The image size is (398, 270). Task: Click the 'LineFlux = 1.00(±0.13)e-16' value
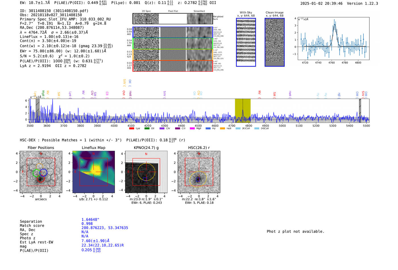tap(49, 37)
